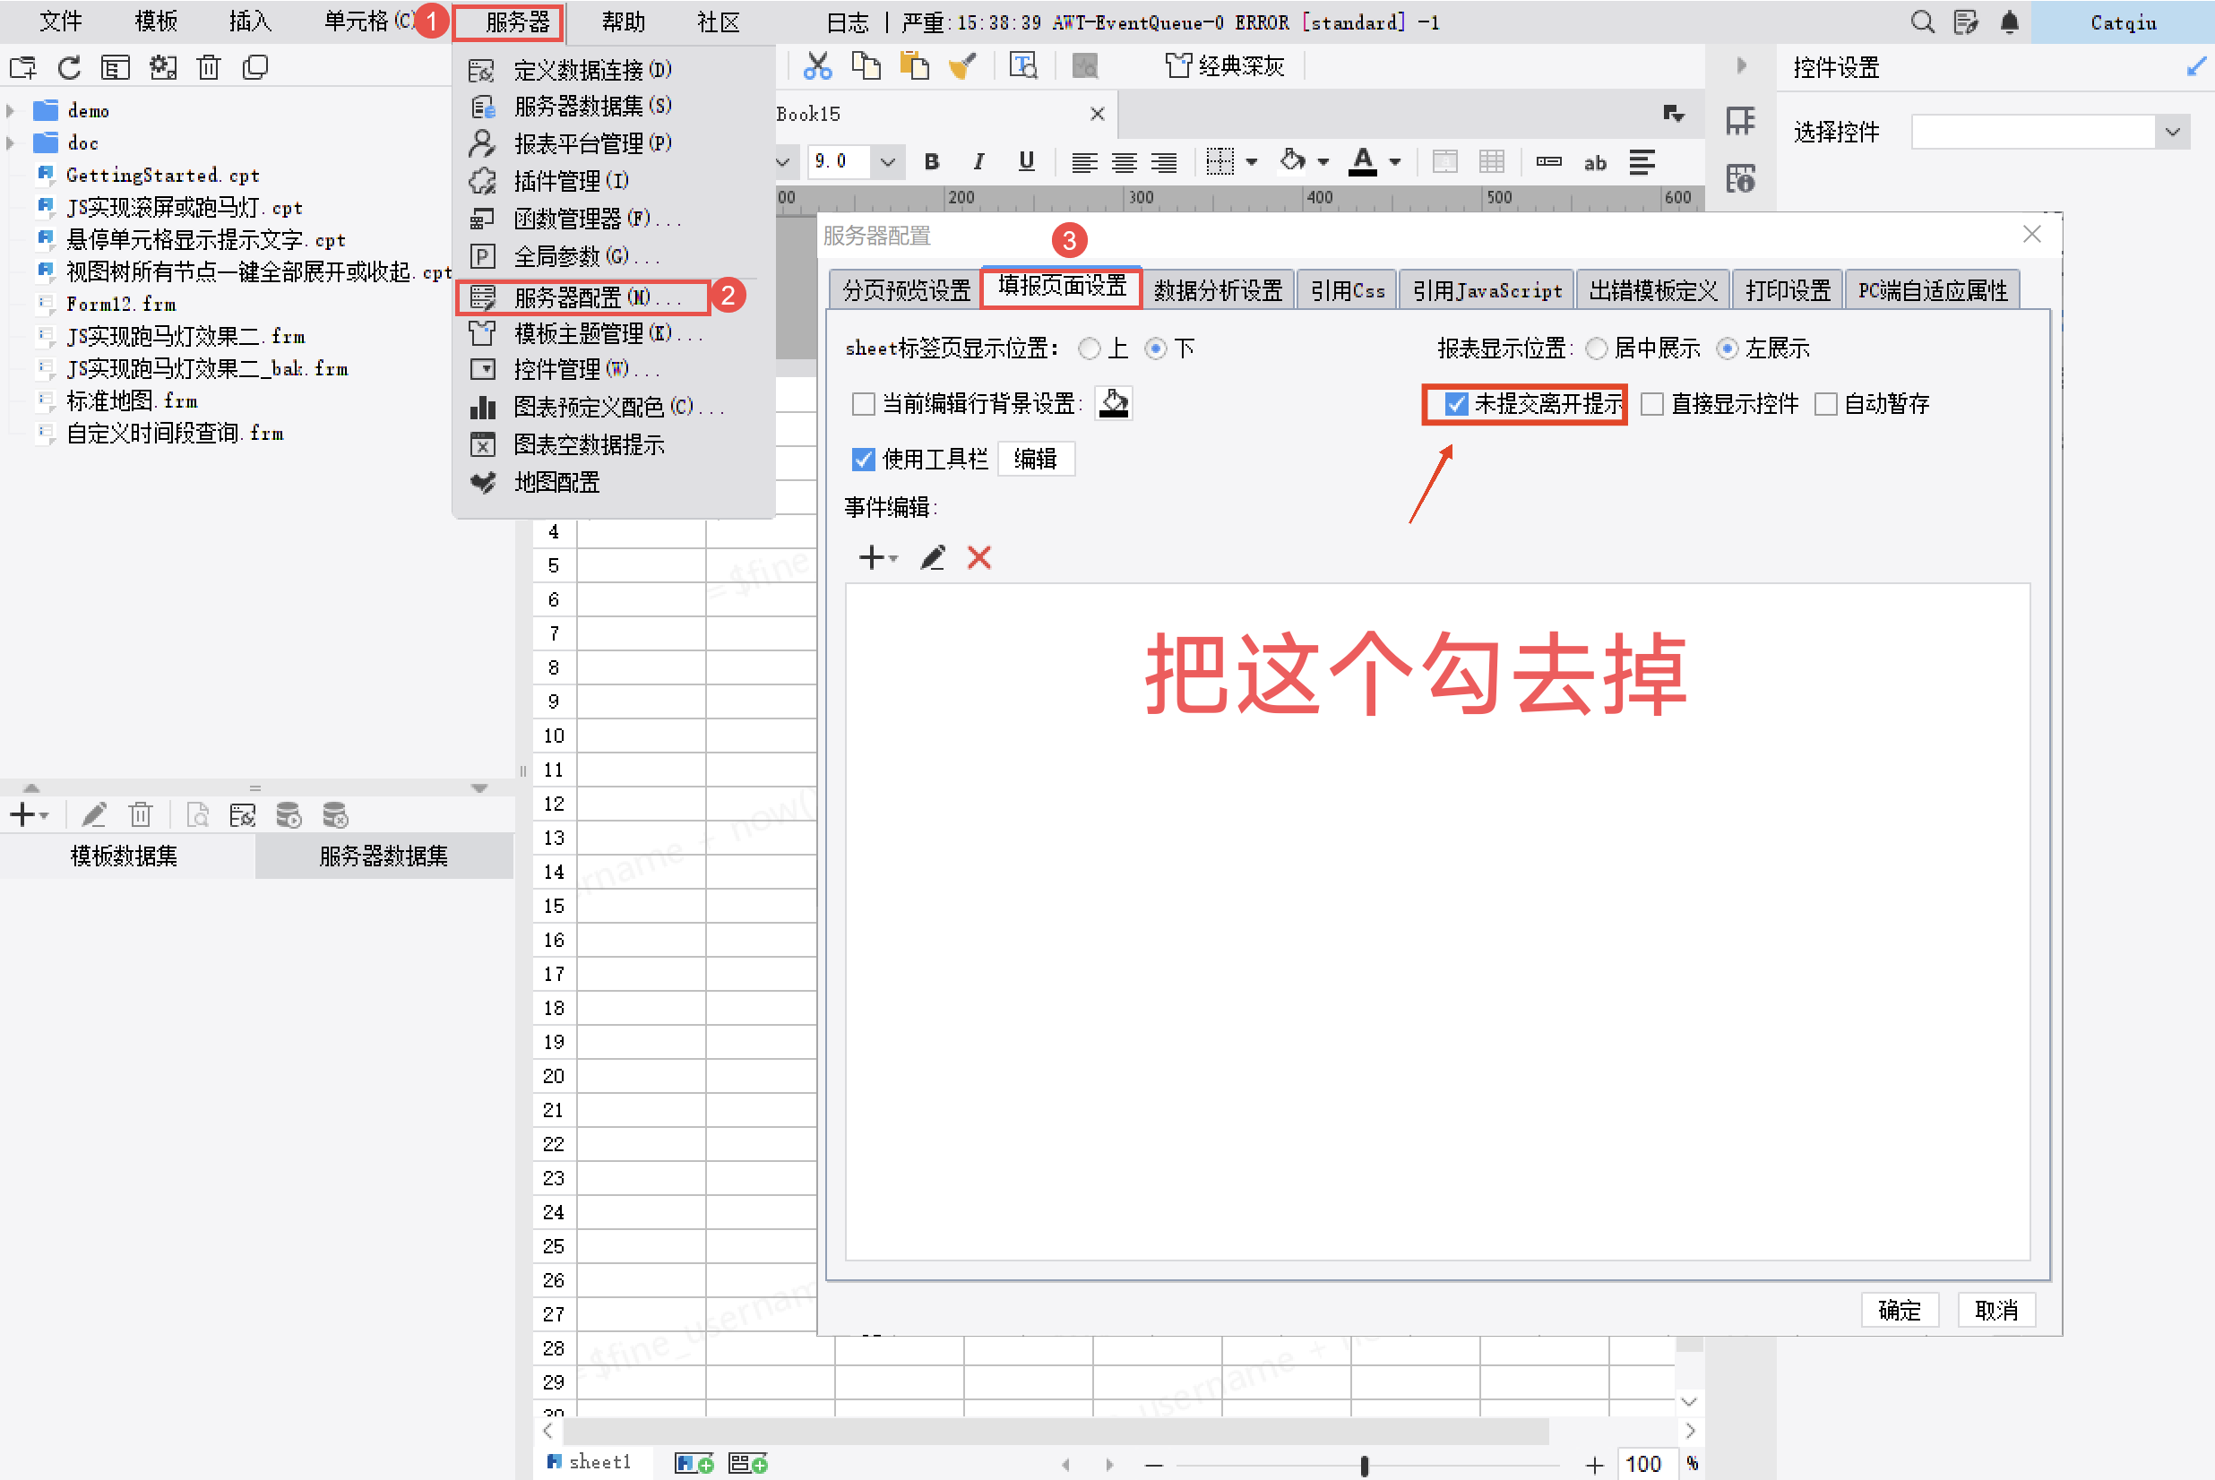Click the 确定 button
The width and height of the screenshot is (2215, 1480).
coord(1899,1310)
